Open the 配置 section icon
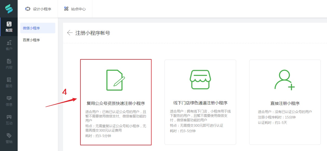The image size is (327, 151). click(9, 24)
